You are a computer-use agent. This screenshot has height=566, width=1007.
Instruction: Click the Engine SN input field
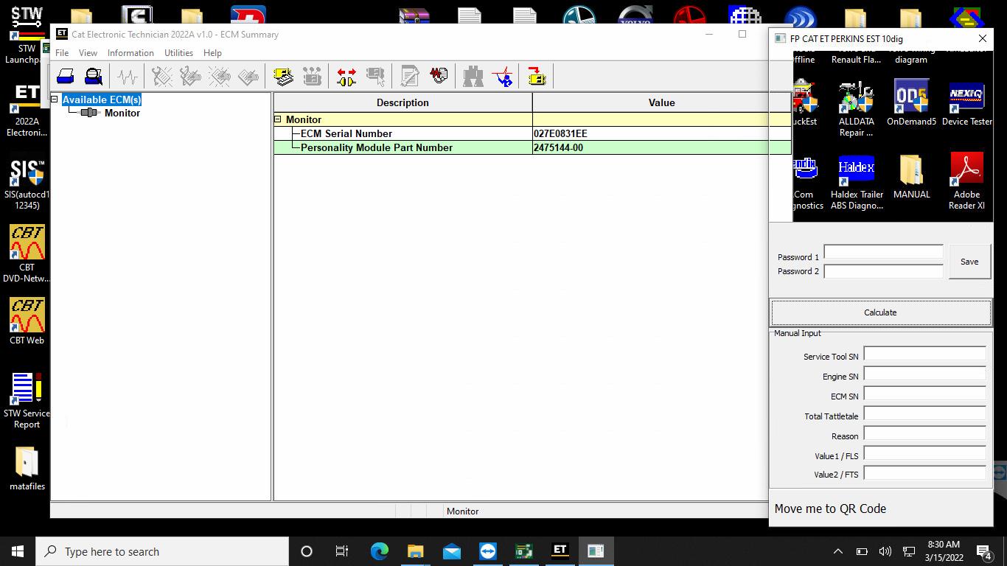click(924, 374)
